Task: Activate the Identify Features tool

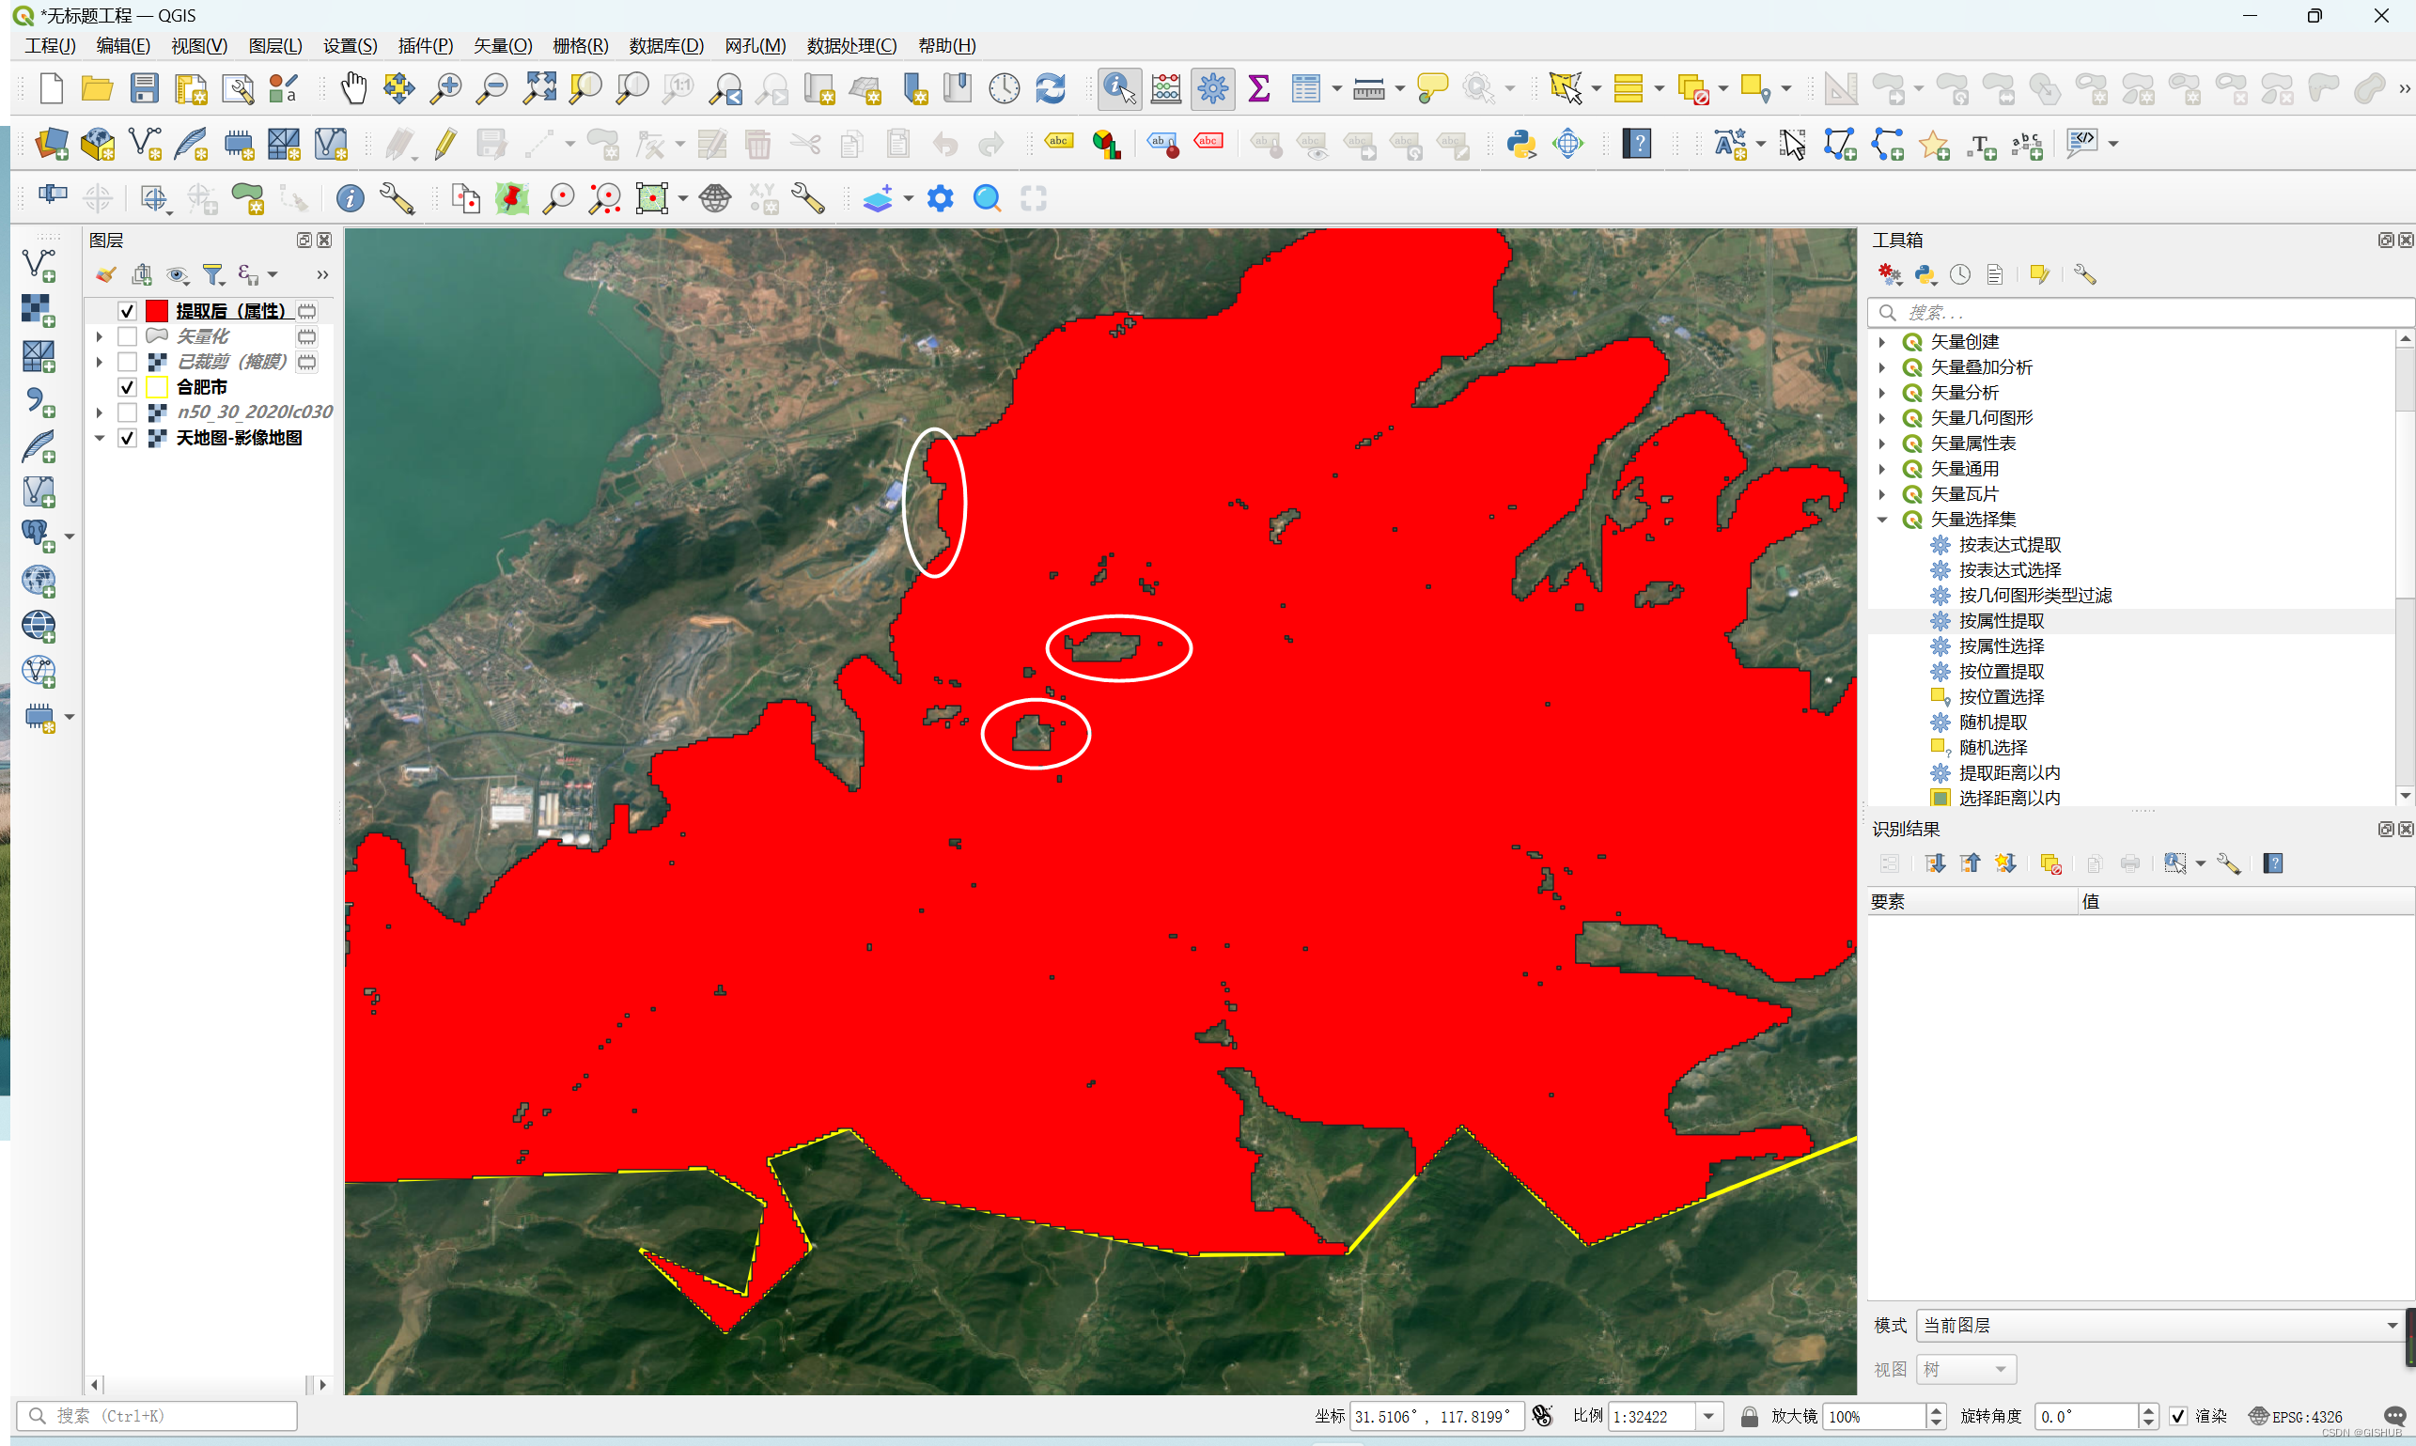Action: [1119, 88]
